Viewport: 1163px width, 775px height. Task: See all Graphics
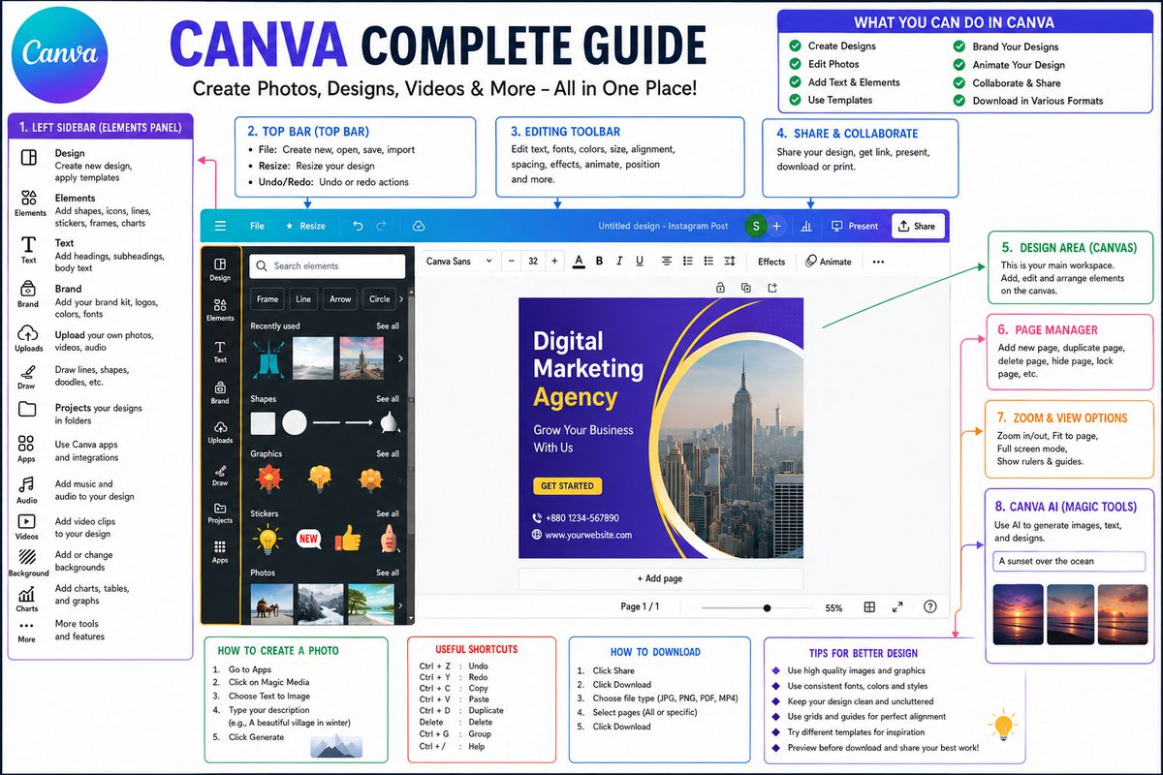(388, 453)
